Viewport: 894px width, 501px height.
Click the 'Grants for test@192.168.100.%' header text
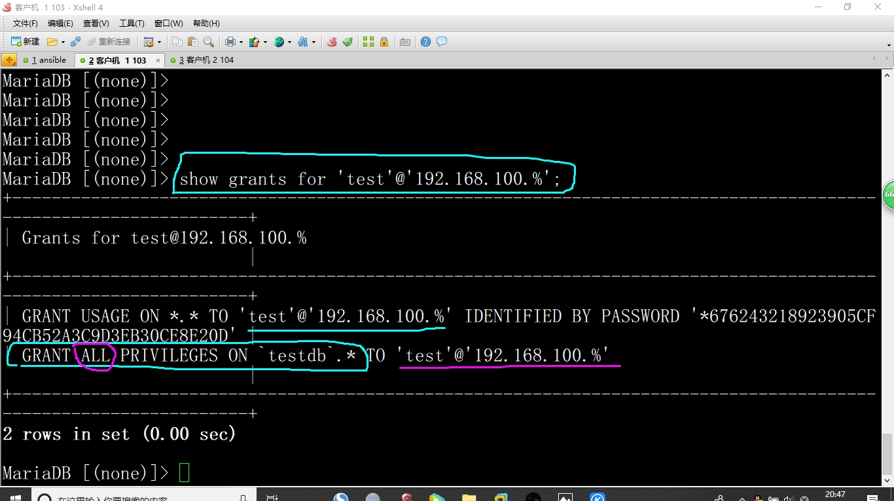coord(164,238)
